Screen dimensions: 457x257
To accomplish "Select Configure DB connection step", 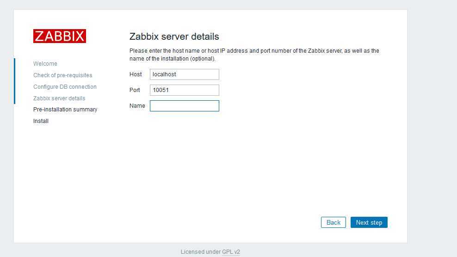I will coord(65,87).
